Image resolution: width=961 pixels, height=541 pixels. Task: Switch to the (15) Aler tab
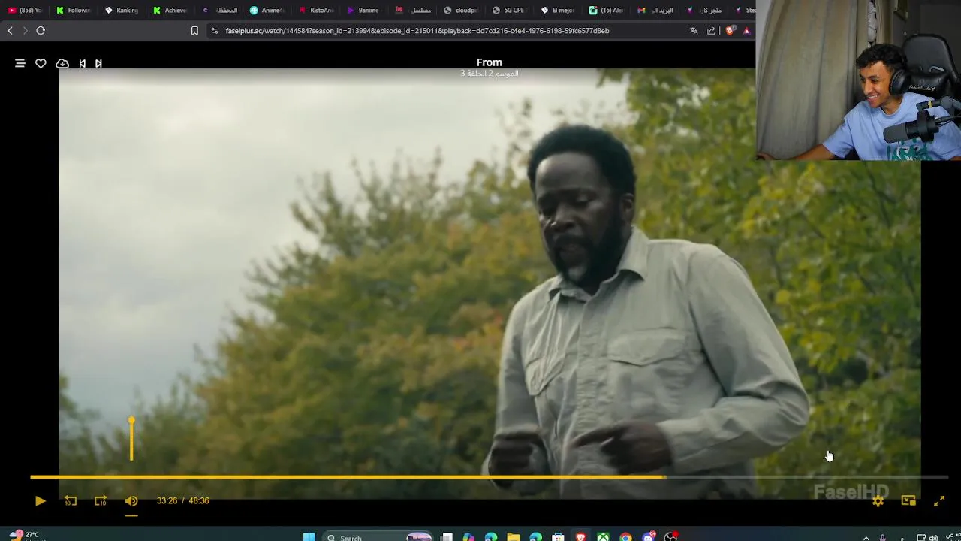tap(605, 10)
